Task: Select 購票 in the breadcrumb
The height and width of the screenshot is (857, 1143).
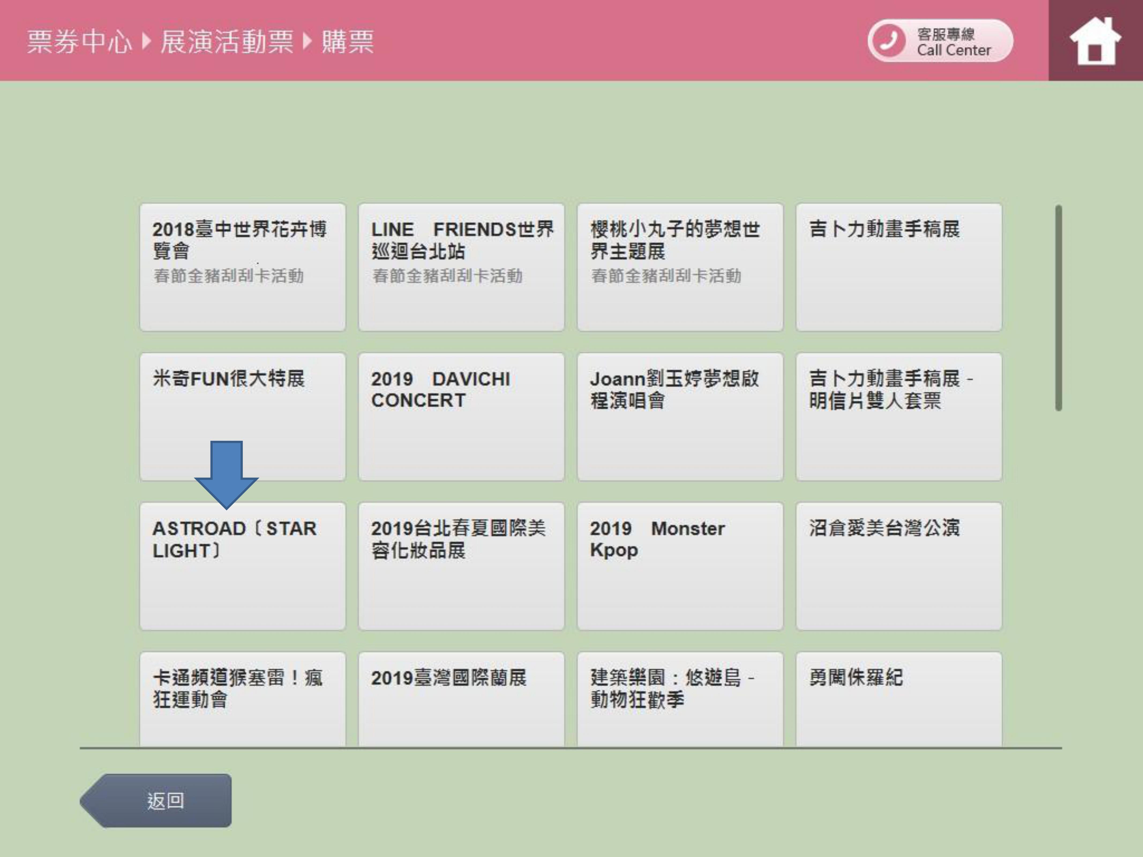Action: 347,41
